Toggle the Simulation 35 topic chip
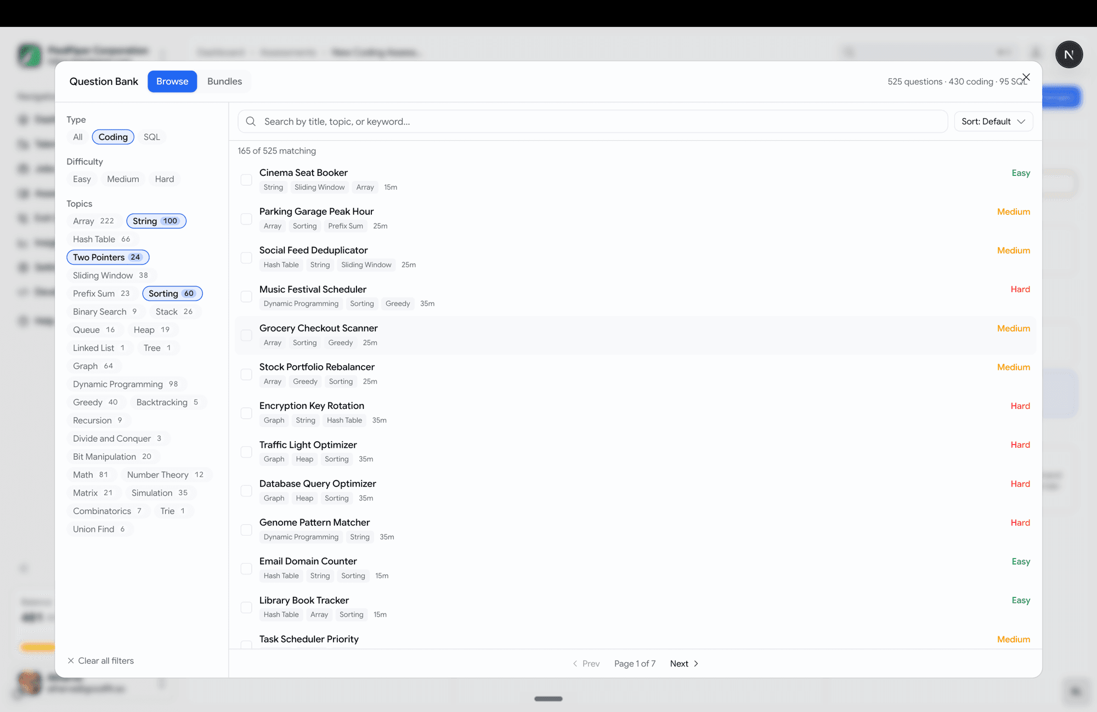This screenshot has width=1097, height=712. pyautogui.click(x=160, y=492)
